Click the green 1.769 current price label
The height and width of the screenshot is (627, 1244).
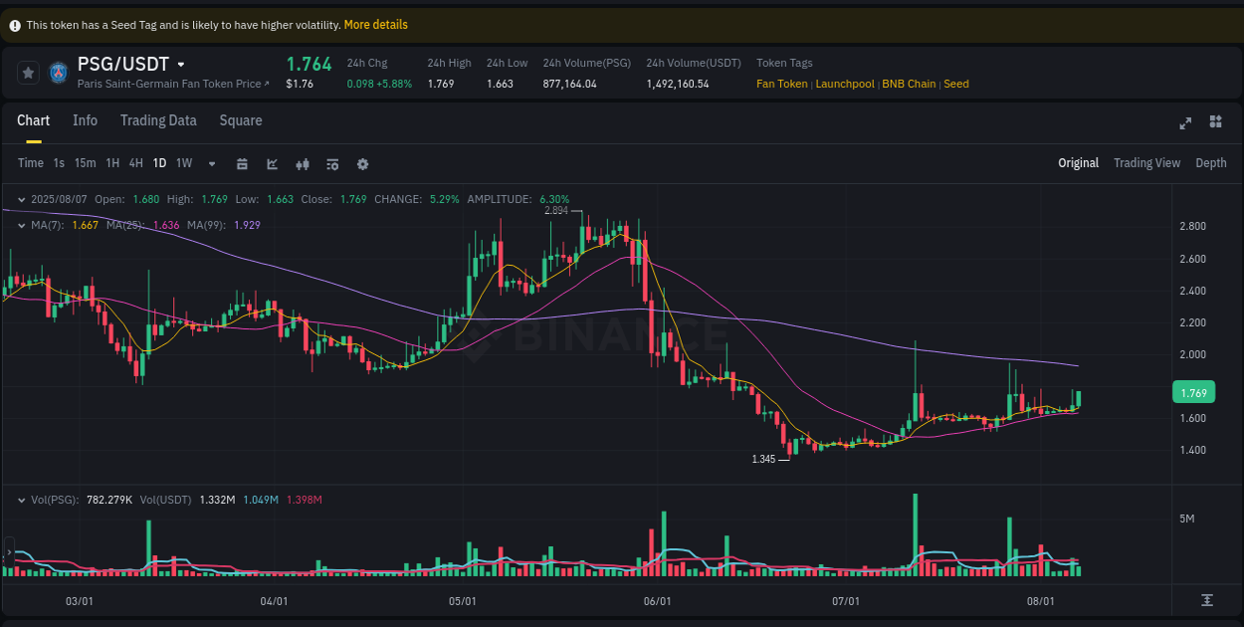[1193, 392]
